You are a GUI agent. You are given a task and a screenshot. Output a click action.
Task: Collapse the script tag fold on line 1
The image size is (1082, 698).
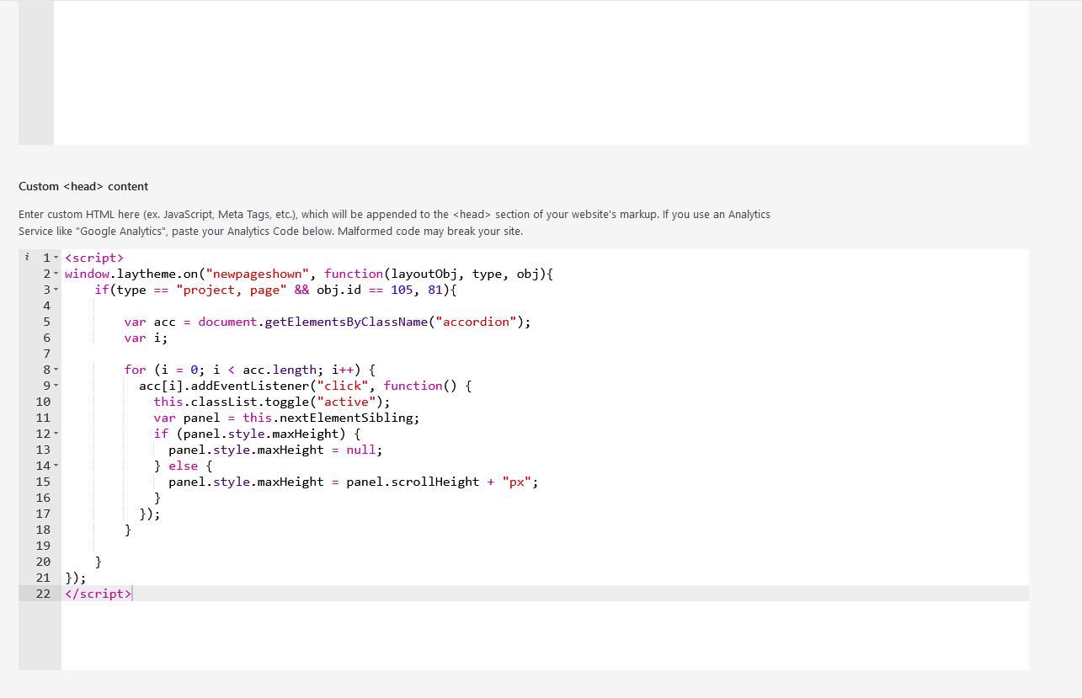tap(56, 258)
